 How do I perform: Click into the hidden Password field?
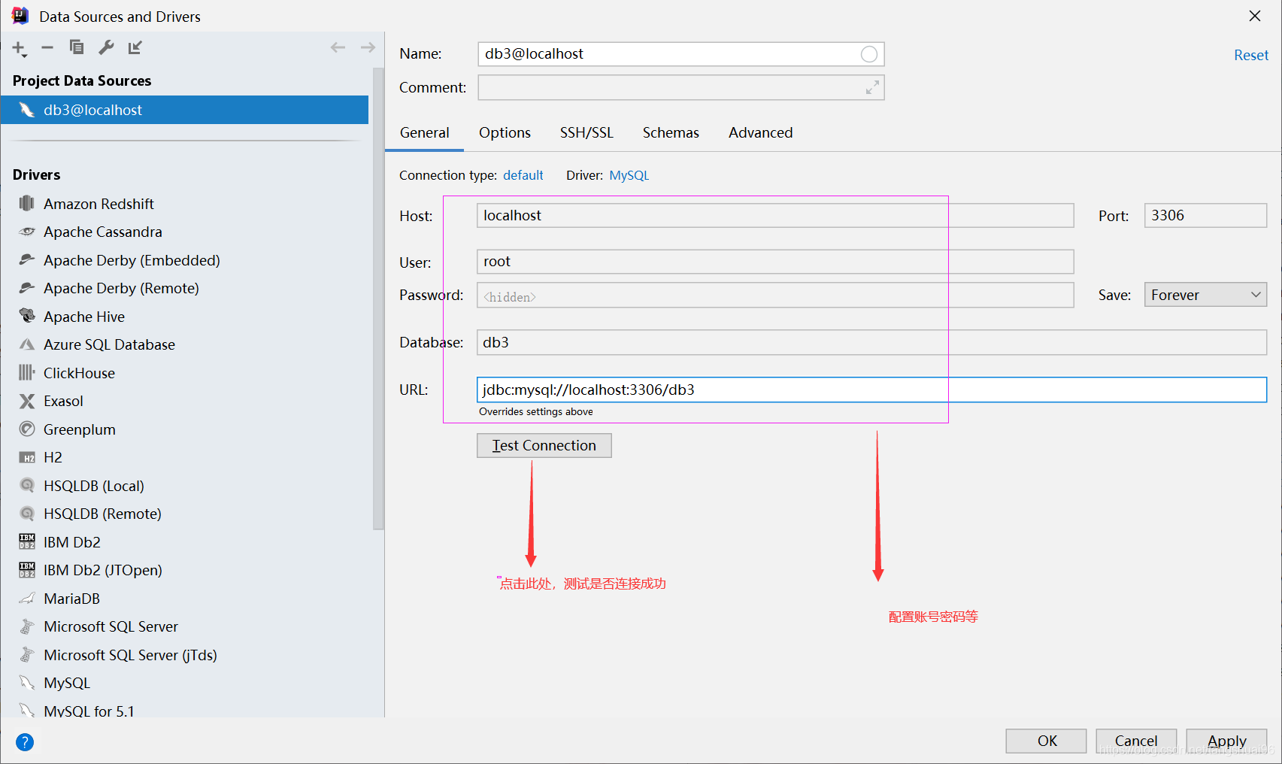pyautogui.click(x=775, y=296)
